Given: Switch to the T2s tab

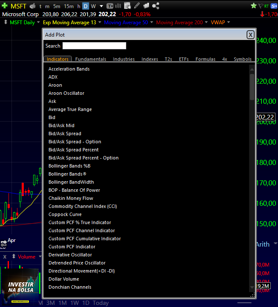Looking at the screenshot, I should coord(168,59).
